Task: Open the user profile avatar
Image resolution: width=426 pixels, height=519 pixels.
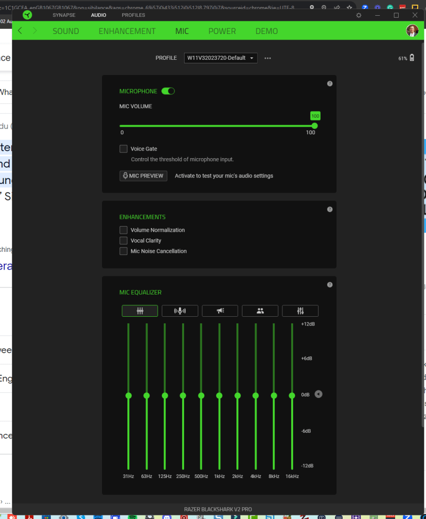Action: [x=412, y=30]
